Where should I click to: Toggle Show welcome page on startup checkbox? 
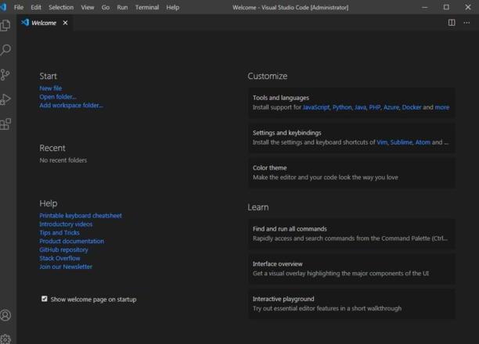[45, 299]
